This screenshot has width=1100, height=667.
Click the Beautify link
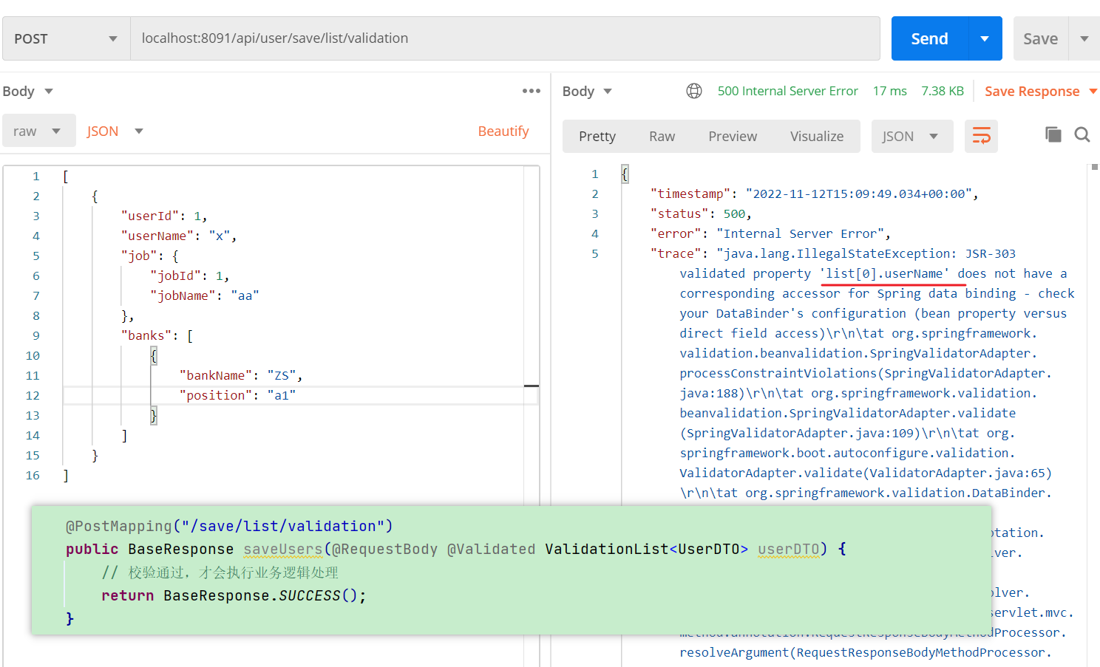[503, 131]
